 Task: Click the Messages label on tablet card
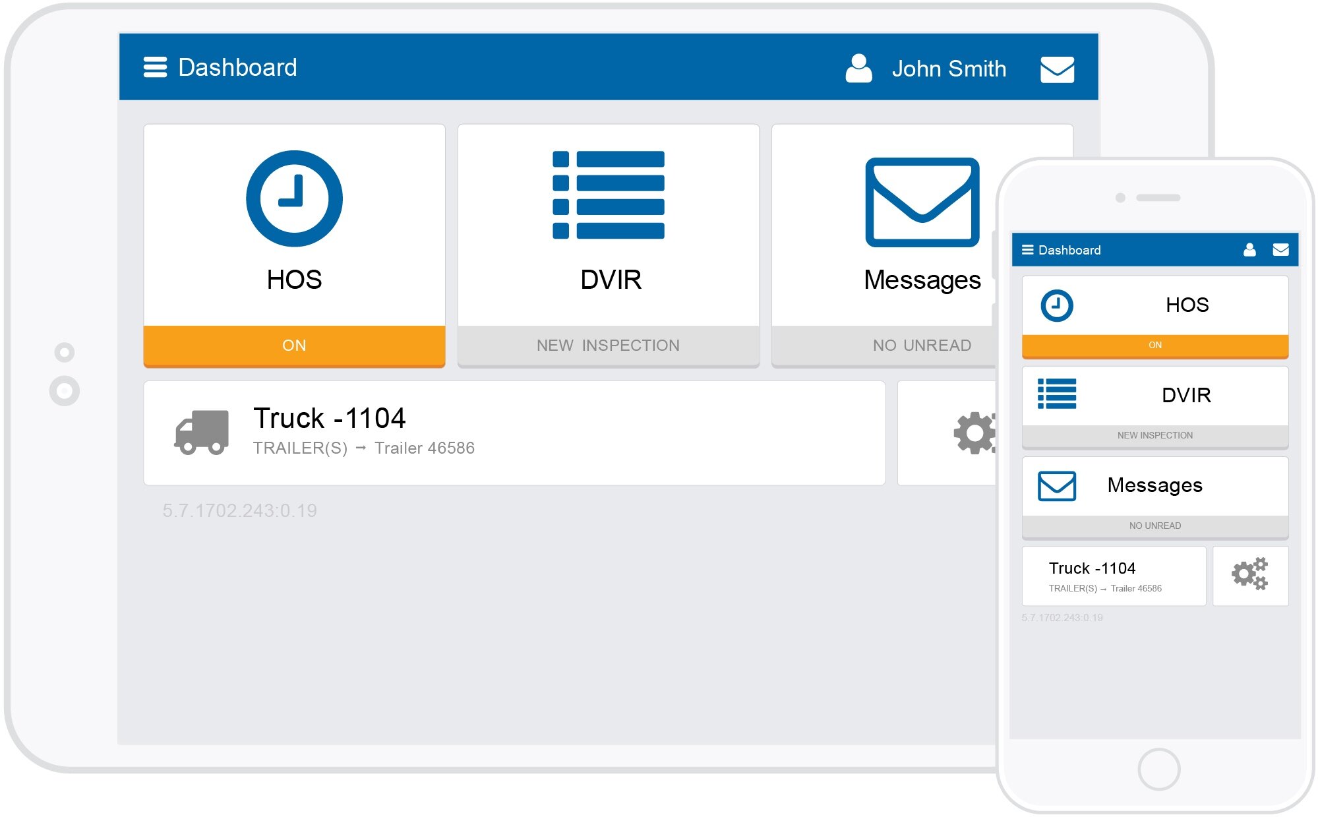coord(922,281)
